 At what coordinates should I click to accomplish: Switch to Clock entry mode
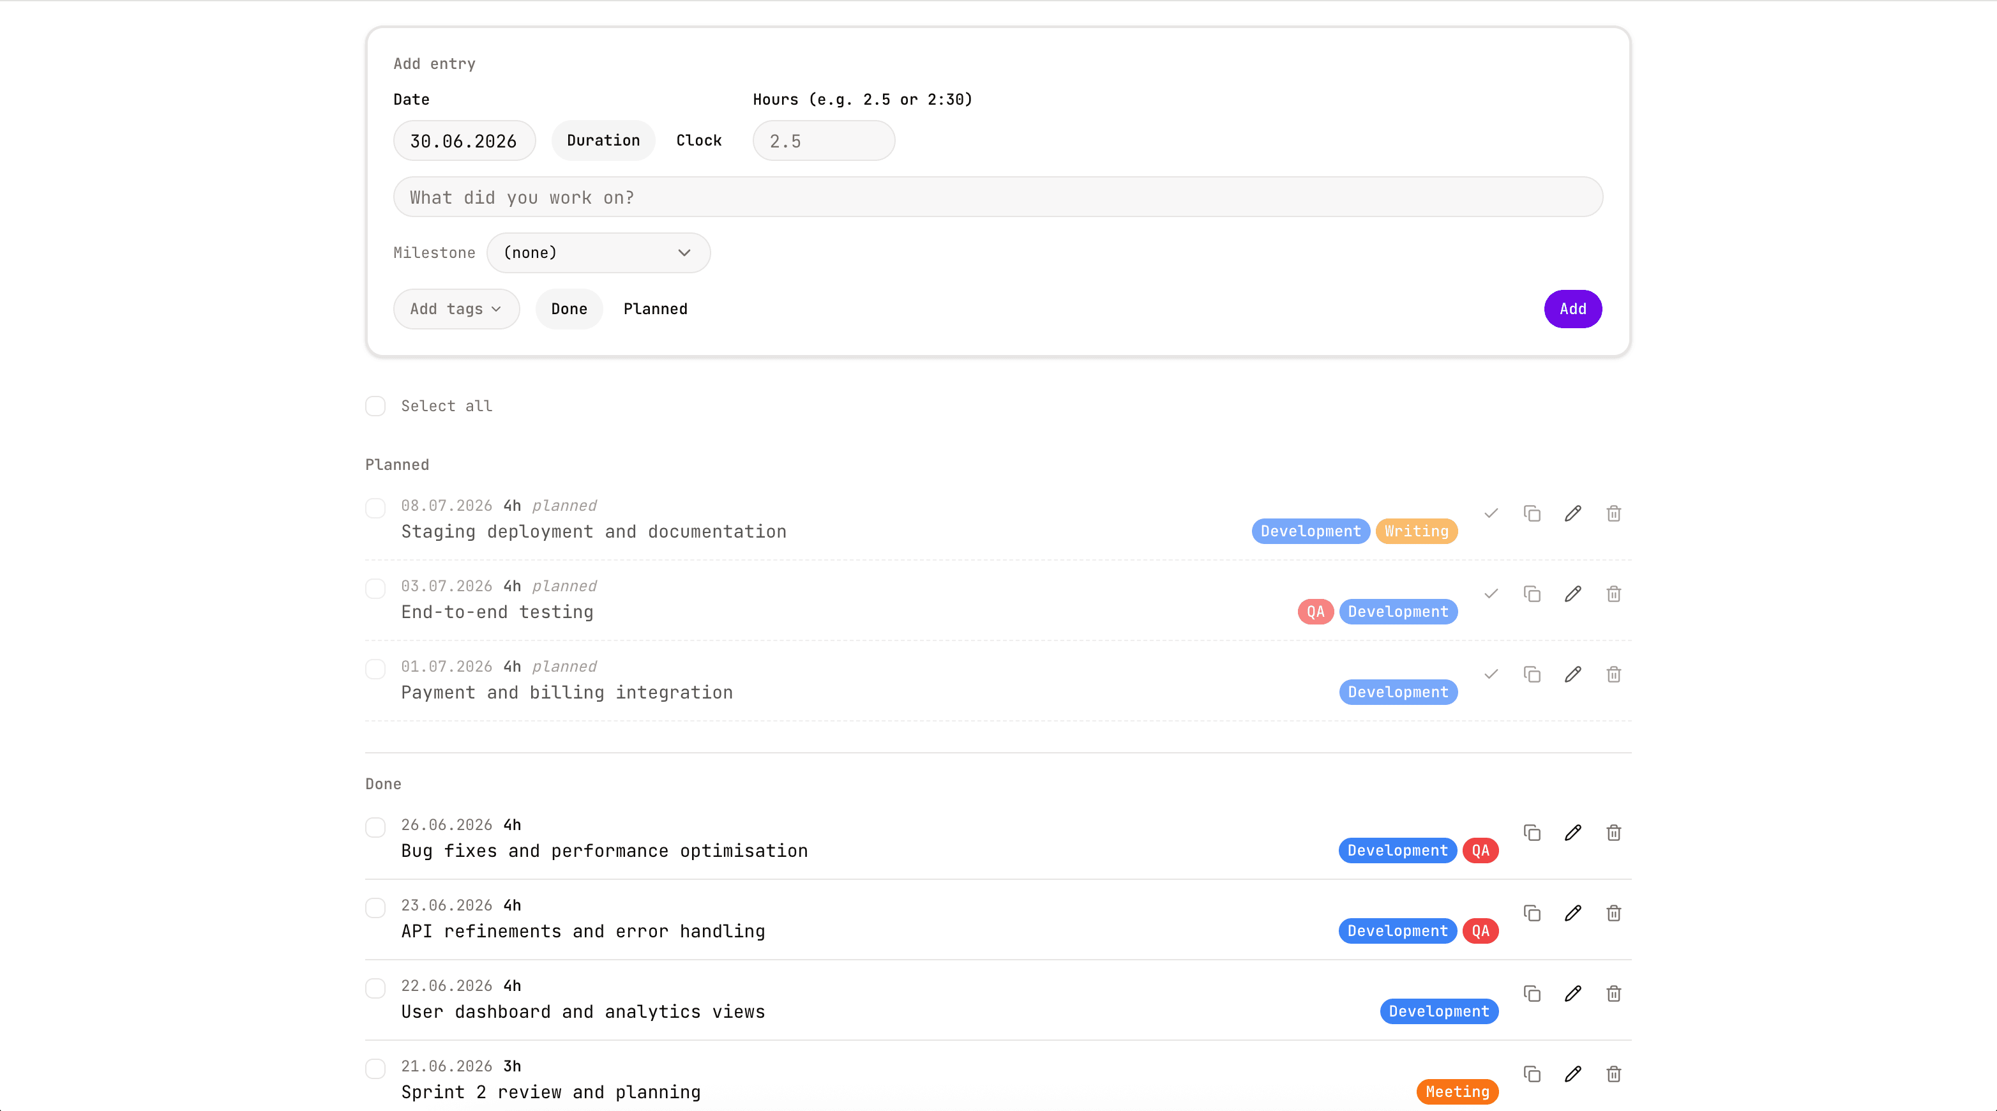(x=698, y=140)
